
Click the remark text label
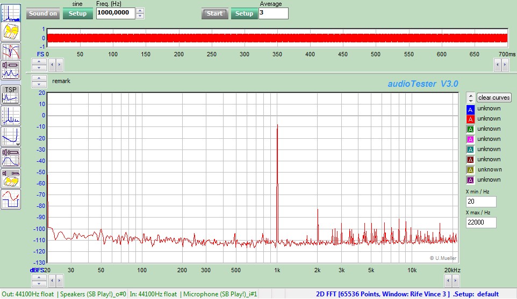coord(61,81)
